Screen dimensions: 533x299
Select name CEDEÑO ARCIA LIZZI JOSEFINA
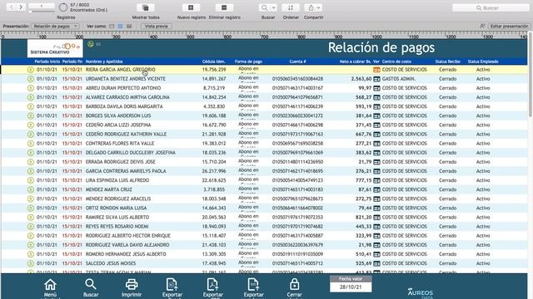(x=118, y=125)
